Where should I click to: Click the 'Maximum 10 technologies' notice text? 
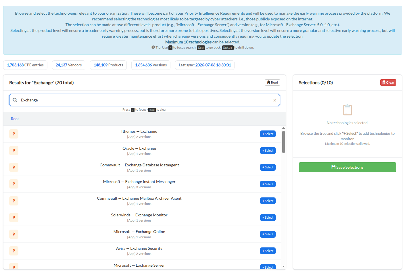pyautogui.click(x=188, y=42)
